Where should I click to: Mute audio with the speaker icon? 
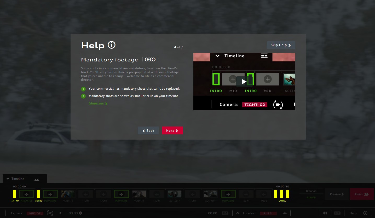pos(325,213)
